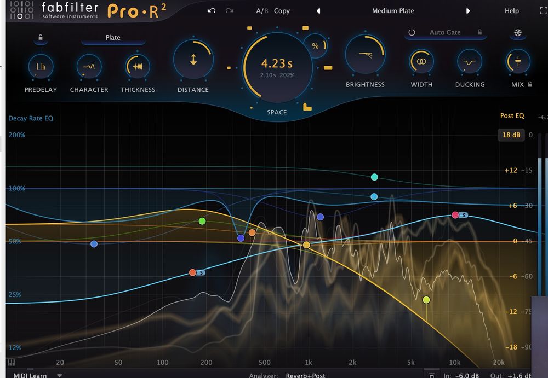Select the purple EQ node right of 1k

point(320,217)
